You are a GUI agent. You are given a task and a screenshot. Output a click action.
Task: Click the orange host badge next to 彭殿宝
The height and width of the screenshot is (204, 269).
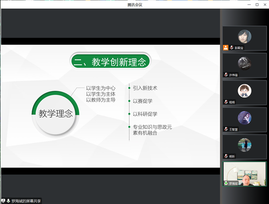[225, 48]
